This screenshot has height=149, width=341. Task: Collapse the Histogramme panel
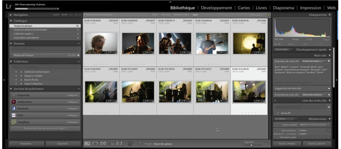pyautogui.click(x=329, y=15)
